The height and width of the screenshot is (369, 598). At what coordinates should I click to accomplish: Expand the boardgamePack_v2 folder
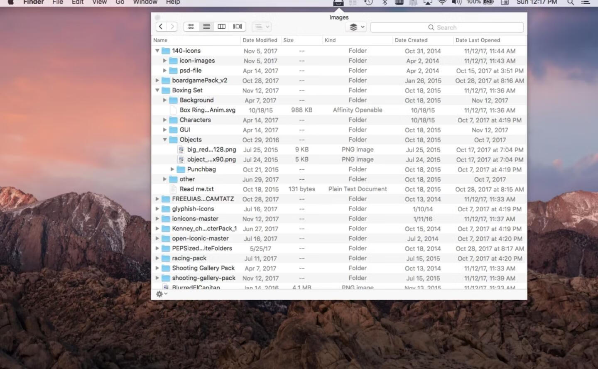pyautogui.click(x=157, y=81)
